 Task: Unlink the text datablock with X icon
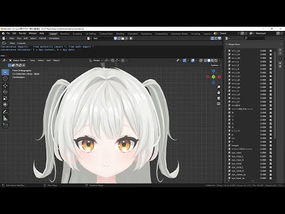click(x=126, y=38)
